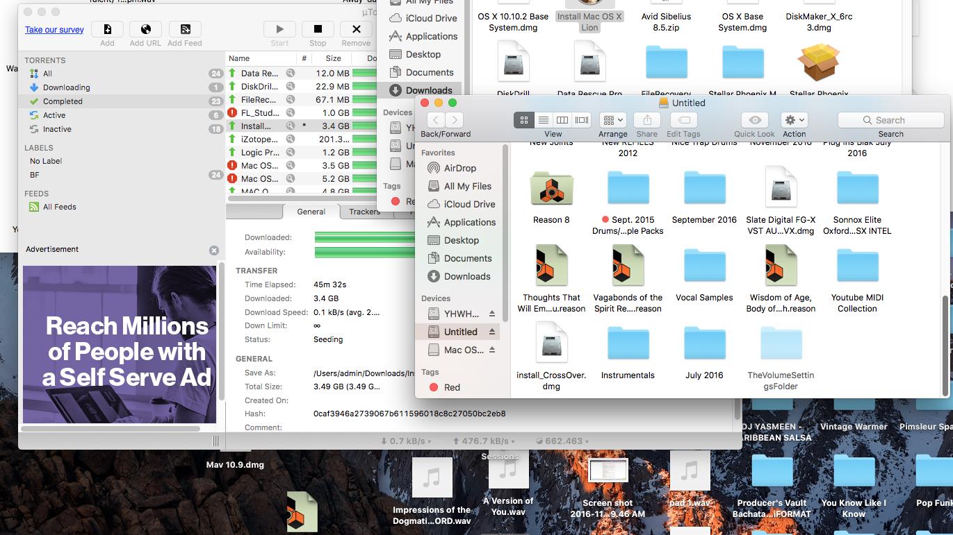
Task: Eject the Untitled drive in Finder sidebar
Action: click(x=492, y=332)
